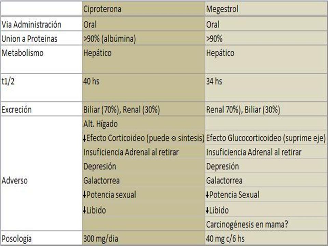Click the Ciproterona column header cell
This screenshot has height=246, width=328.
(143, 9)
